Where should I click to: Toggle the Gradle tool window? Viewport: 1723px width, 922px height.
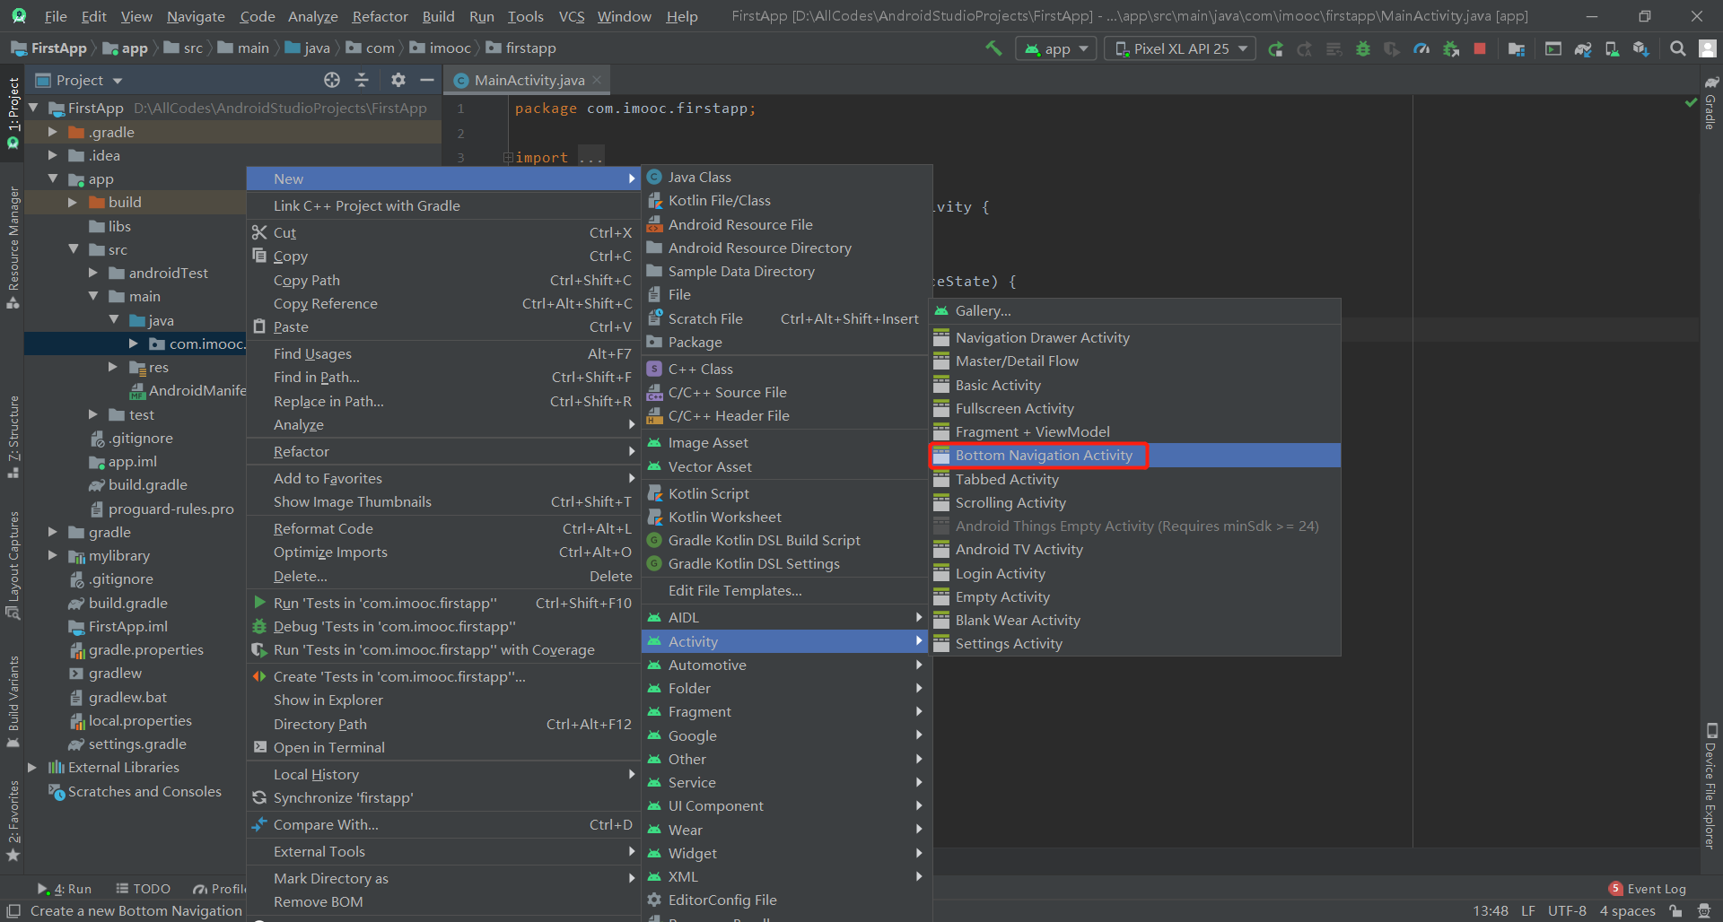(1710, 103)
